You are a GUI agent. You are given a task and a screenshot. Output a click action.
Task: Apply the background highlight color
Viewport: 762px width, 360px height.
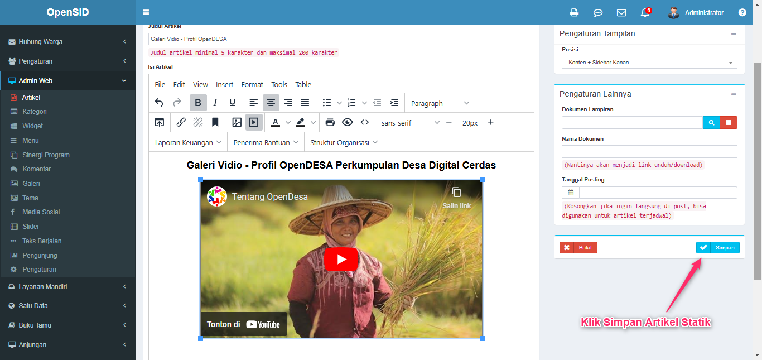(x=301, y=122)
